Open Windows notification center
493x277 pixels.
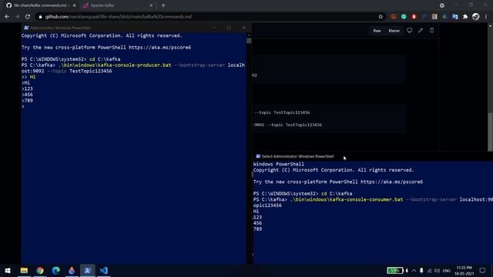(483, 270)
